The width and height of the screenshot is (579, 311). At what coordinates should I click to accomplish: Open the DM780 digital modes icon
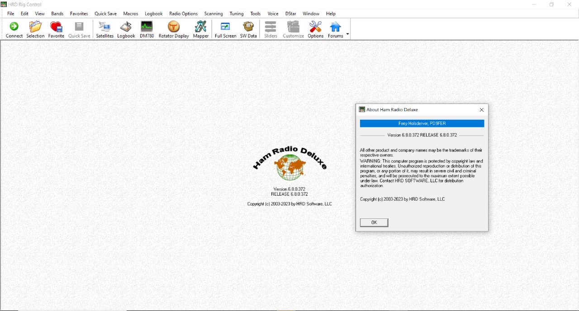[x=147, y=29]
